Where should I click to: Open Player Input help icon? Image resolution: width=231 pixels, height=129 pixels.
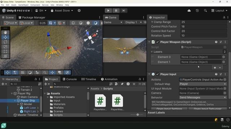tap(216, 74)
